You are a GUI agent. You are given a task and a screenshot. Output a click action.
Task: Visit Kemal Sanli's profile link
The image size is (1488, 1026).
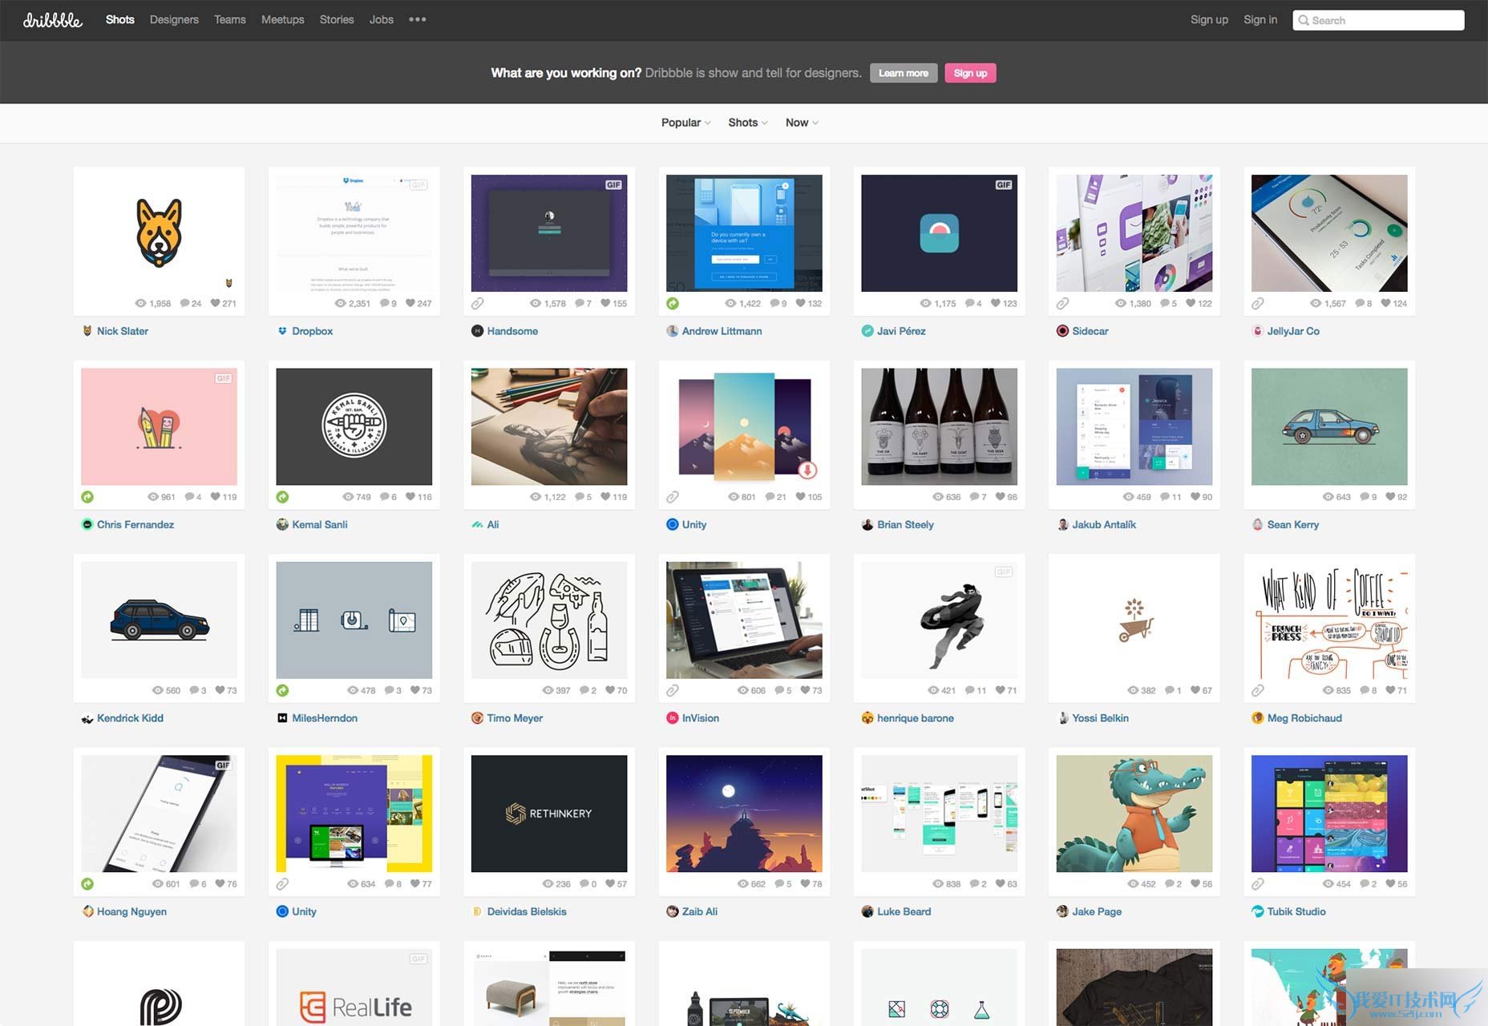click(x=320, y=524)
